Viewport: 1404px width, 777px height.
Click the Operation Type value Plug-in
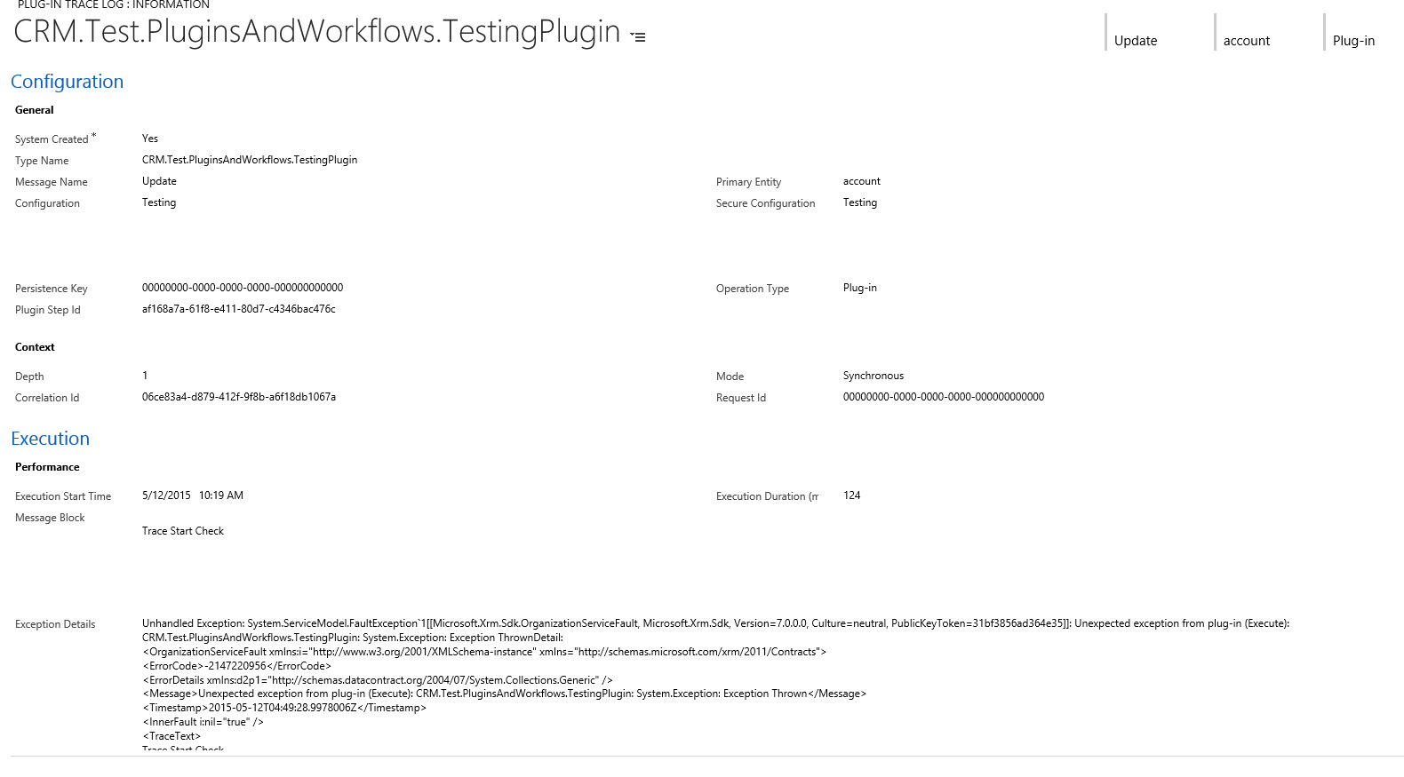pyautogui.click(x=860, y=288)
